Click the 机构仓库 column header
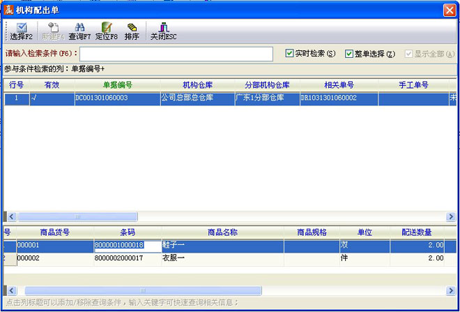Image resolution: width=460 pixels, height=312 pixels. (197, 85)
